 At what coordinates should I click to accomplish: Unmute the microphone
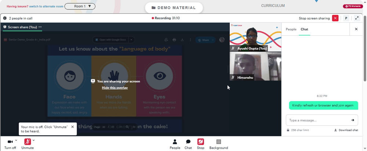coord(28,142)
